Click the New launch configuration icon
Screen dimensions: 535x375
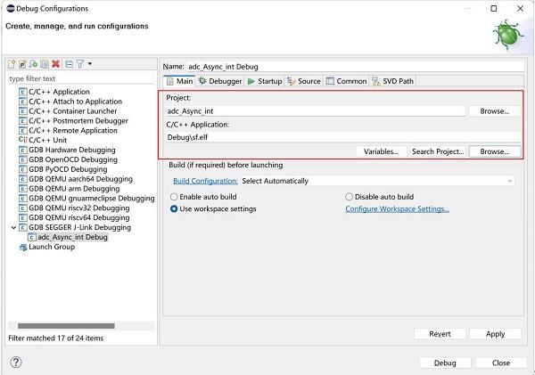(12, 64)
